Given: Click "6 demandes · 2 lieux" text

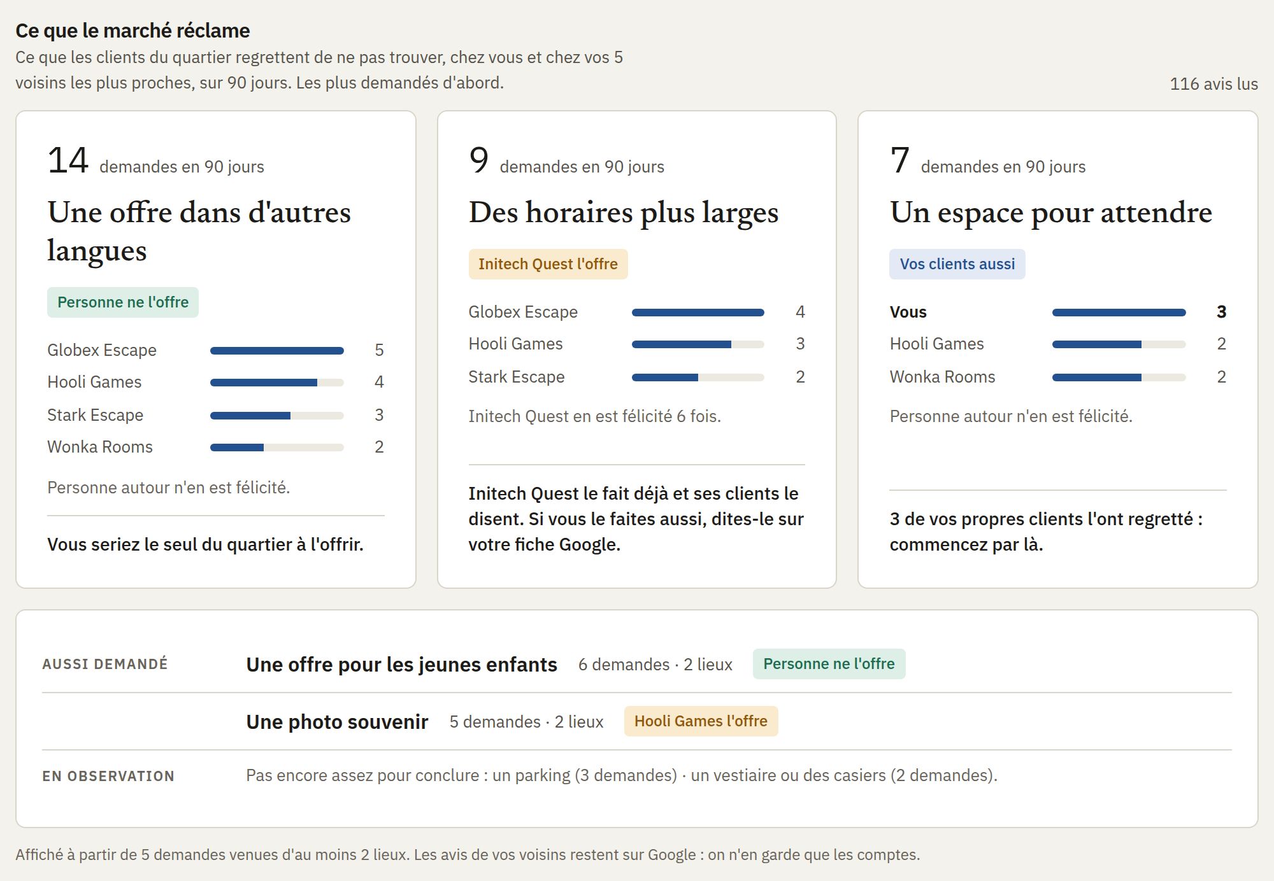Looking at the screenshot, I should point(655,665).
